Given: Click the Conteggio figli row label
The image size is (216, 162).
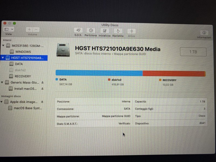Looking at the screenshot, I should 144,109.
